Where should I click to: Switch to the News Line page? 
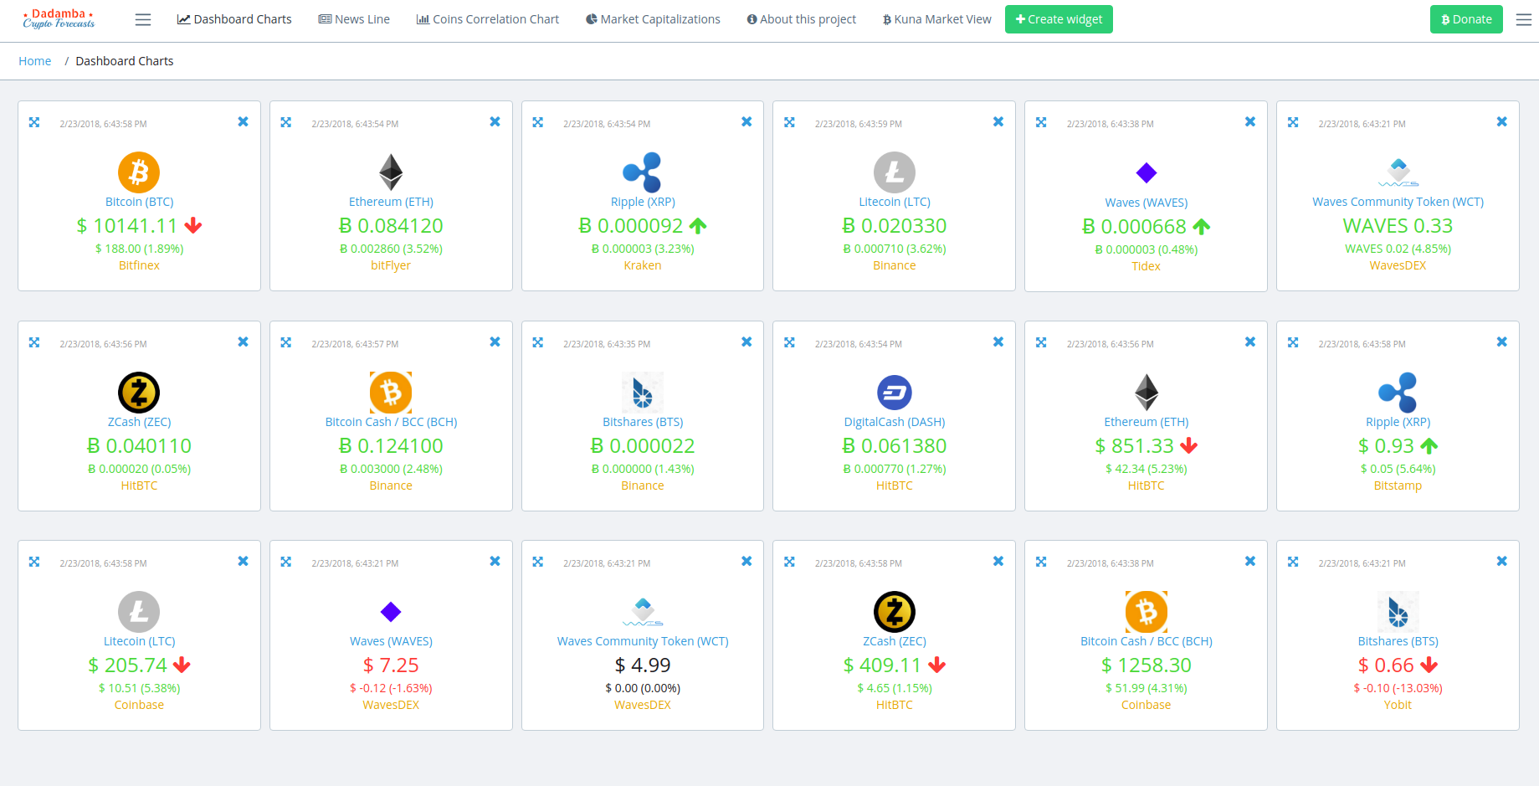click(x=354, y=18)
